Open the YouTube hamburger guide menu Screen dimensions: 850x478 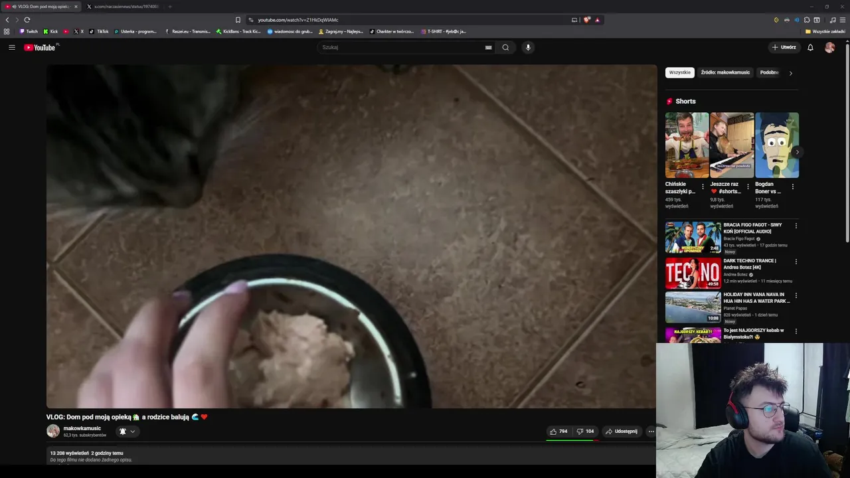click(x=12, y=47)
